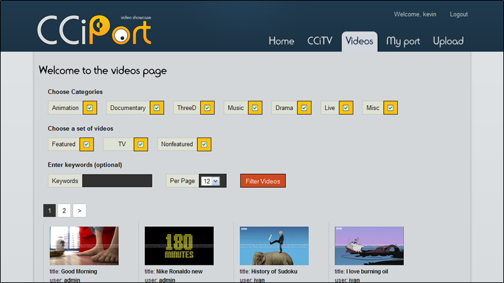Viewport: 504px width, 283px height.
Task: Toggle the Documentary category checkbox
Action: (x=156, y=108)
